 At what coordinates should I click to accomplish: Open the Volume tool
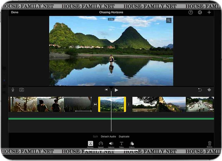111,144
